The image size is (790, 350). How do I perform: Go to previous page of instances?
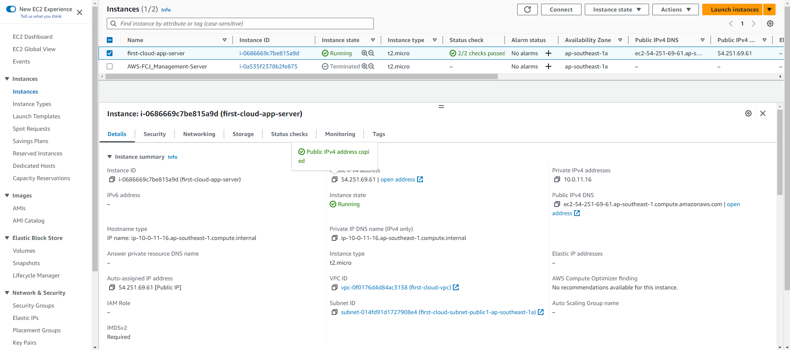click(x=731, y=23)
